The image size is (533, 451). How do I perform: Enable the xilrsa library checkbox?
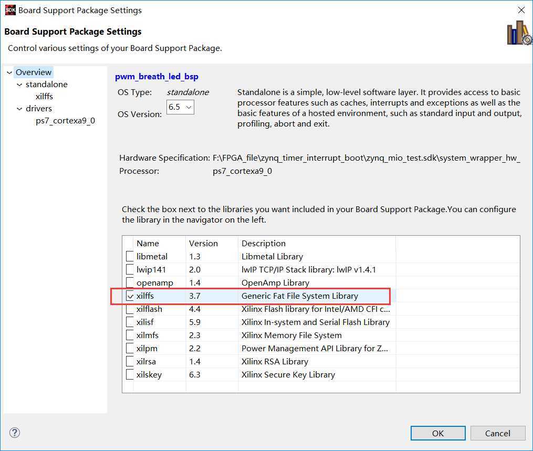pyautogui.click(x=130, y=361)
